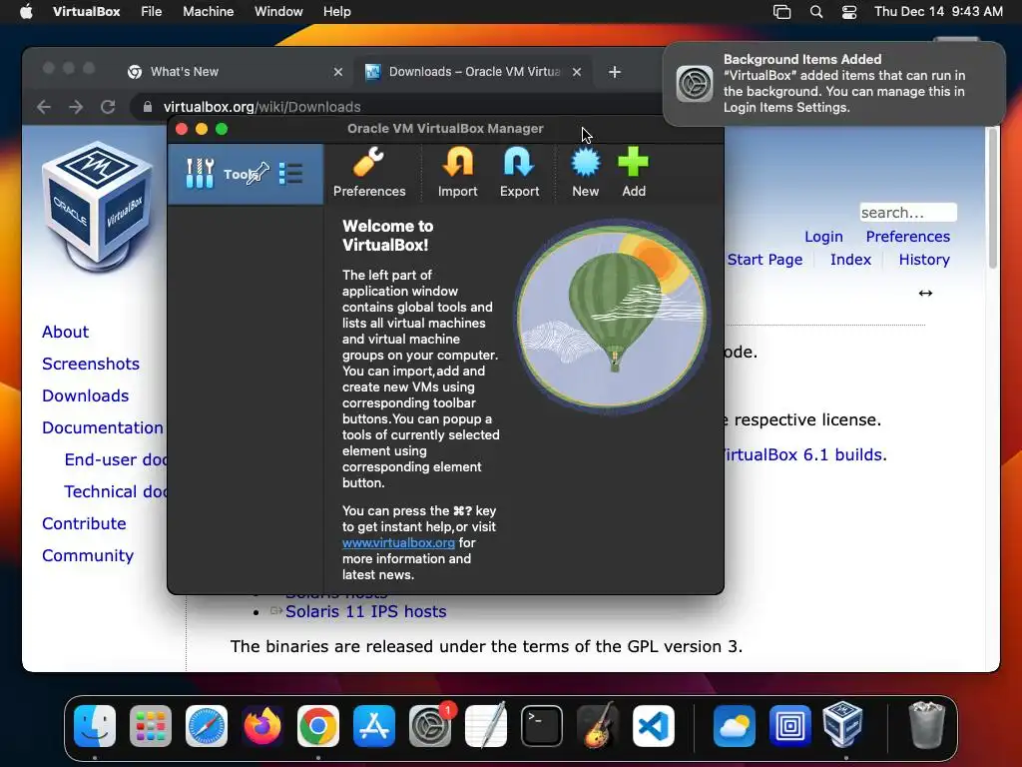
Task: Create a New virtual machine
Action: tap(585, 173)
